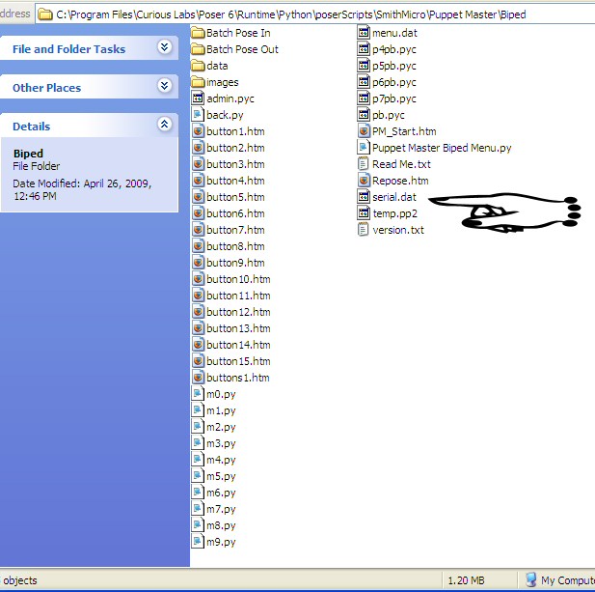The height and width of the screenshot is (592, 595).
Task: Click the p7pb.pyc file icon
Action: pos(364,99)
